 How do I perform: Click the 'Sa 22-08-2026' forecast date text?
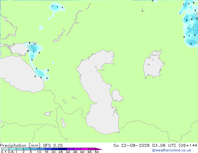(x=131, y=146)
